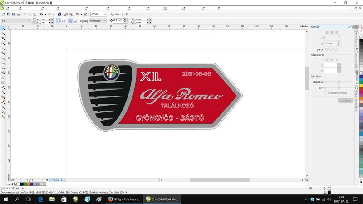Open the A4 page size dropdown

[29, 21]
